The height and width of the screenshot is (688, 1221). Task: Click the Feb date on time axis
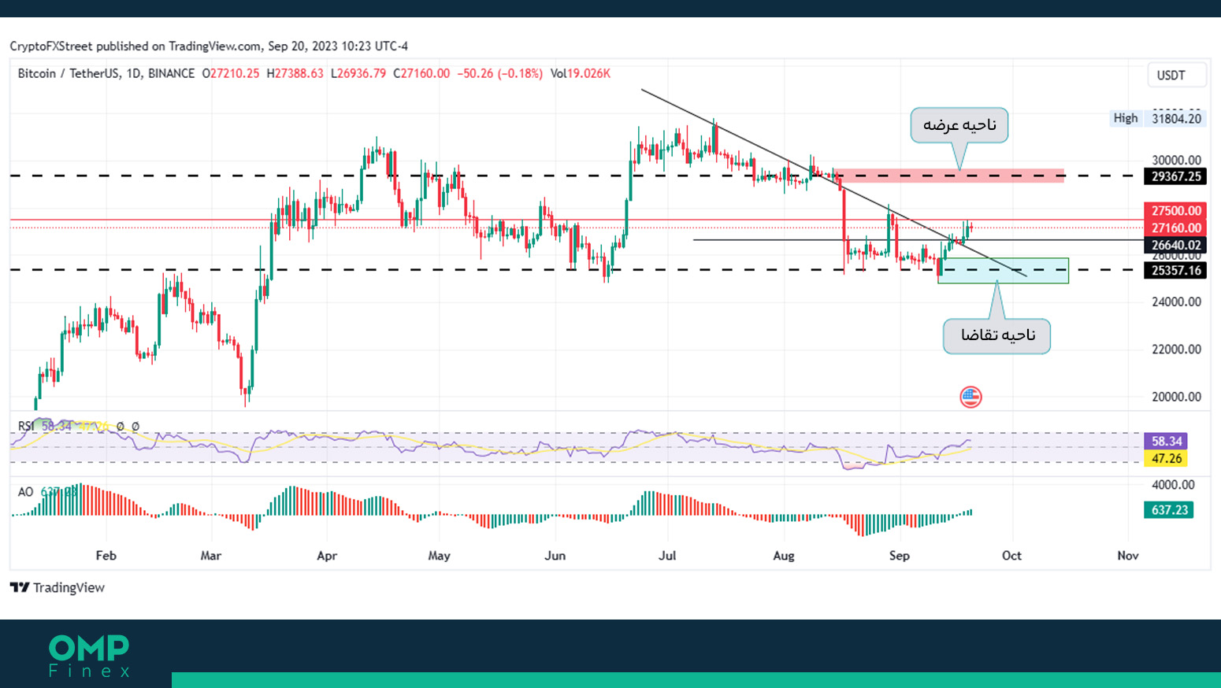(x=106, y=556)
